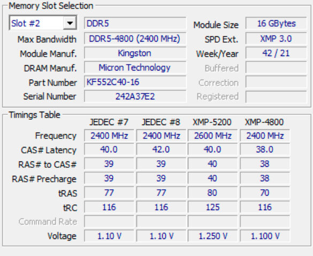313x256 pixels.
Task: Select XMP-4800 RAS# Precharge value 38
Action: (x=265, y=179)
